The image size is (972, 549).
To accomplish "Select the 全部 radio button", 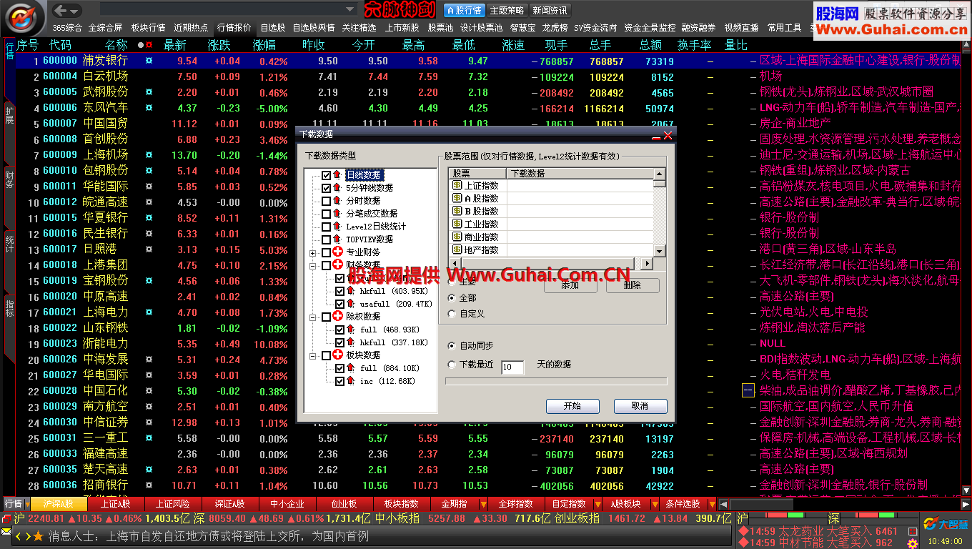I will click(452, 297).
